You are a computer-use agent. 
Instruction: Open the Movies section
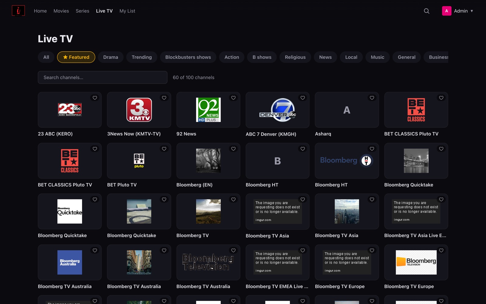pyautogui.click(x=61, y=11)
